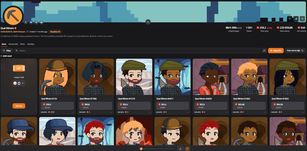The height and width of the screenshot is (151, 307).
Task: Click the contract address 0x004d92fd19 link
Action: 13,32
